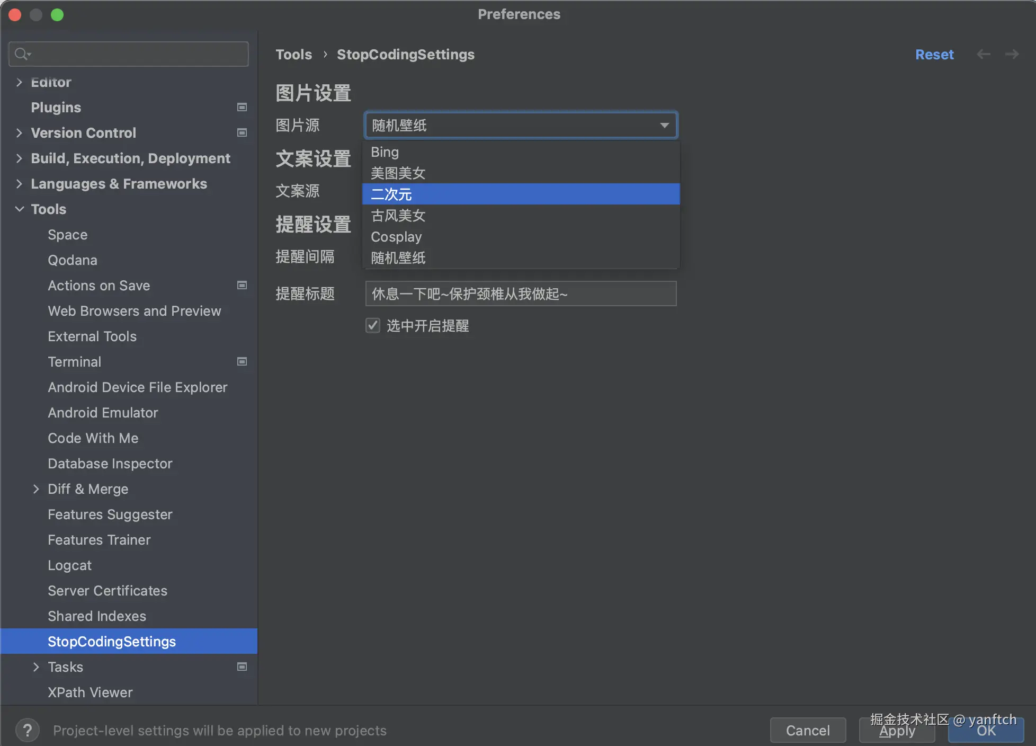Expand Languages & Frameworks section
Image resolution: width=1036 pixels, height=746 pixels.
[x=20, y=183]
